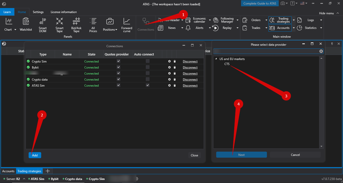Add a new tab with plus button

47,171
